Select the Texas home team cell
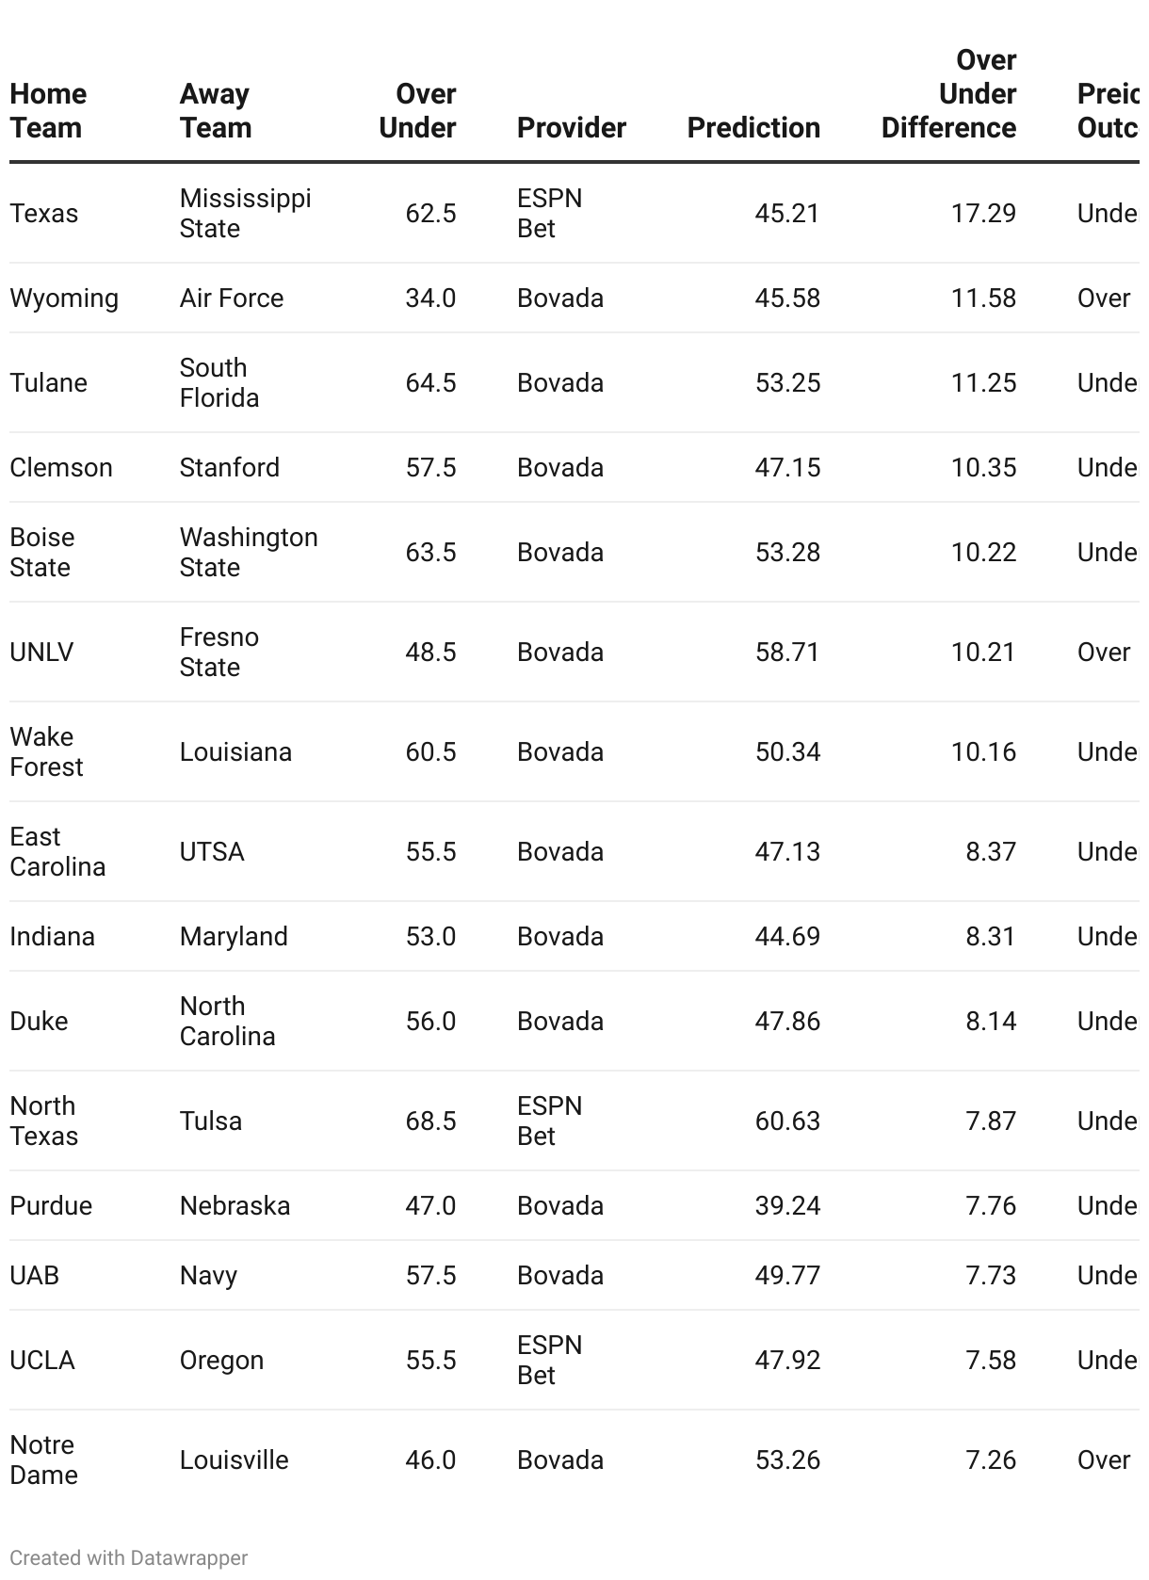 click(44, 213)
